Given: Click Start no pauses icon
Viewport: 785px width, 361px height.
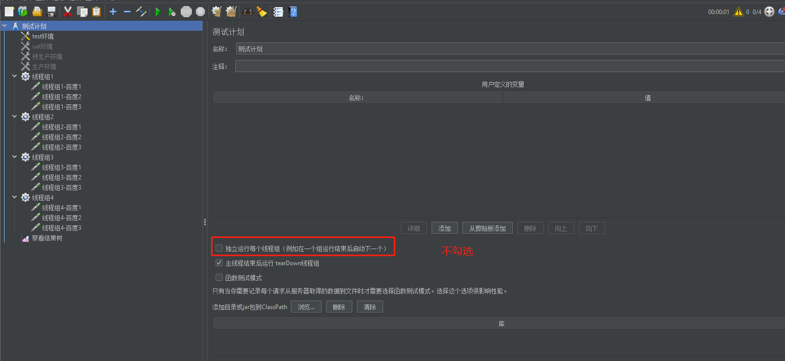Looking at the screenshot, I should pyautogui.click(x=172, y=12).
